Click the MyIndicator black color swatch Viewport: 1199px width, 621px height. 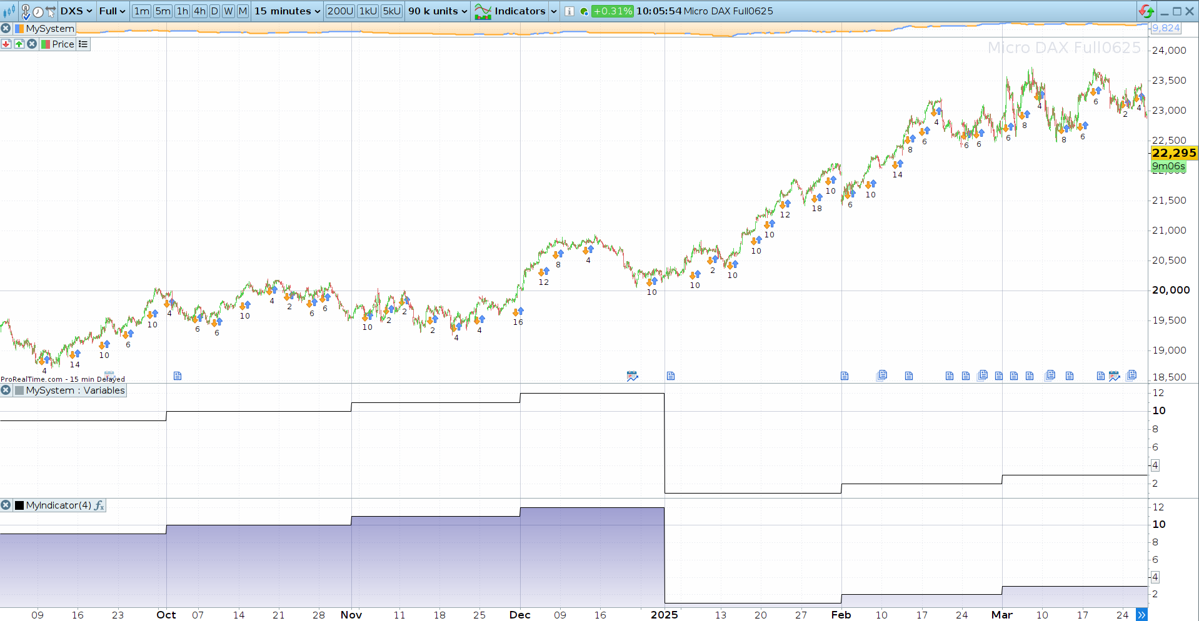19,505
